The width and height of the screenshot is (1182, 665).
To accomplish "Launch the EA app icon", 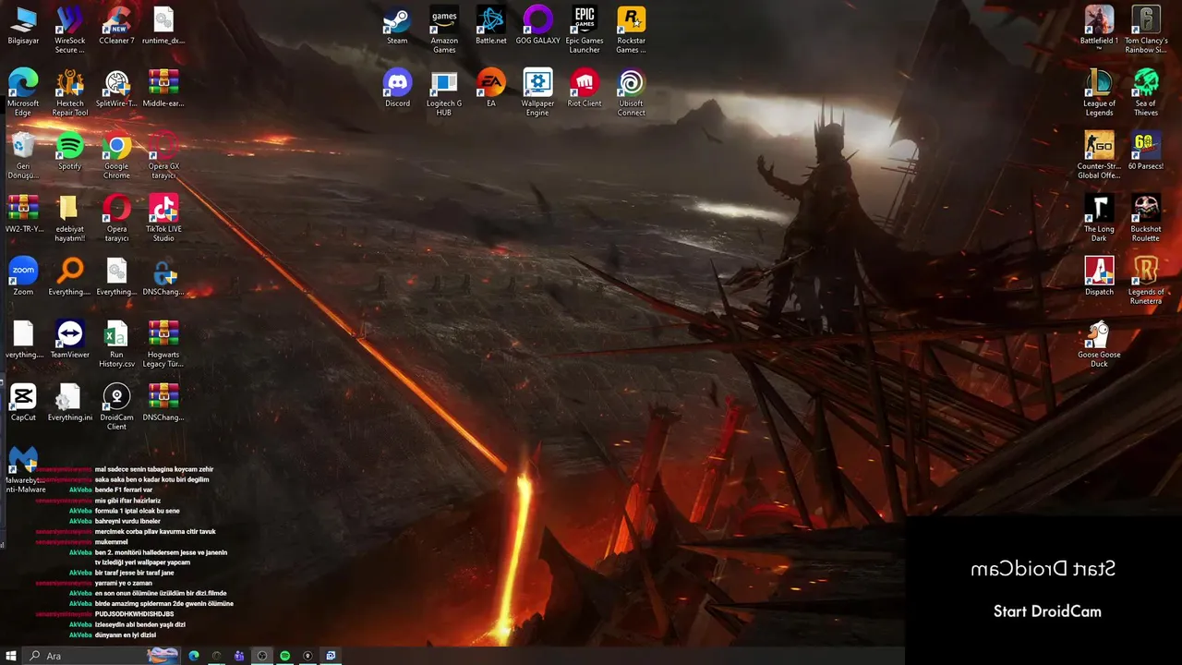I will coord(491,90).
